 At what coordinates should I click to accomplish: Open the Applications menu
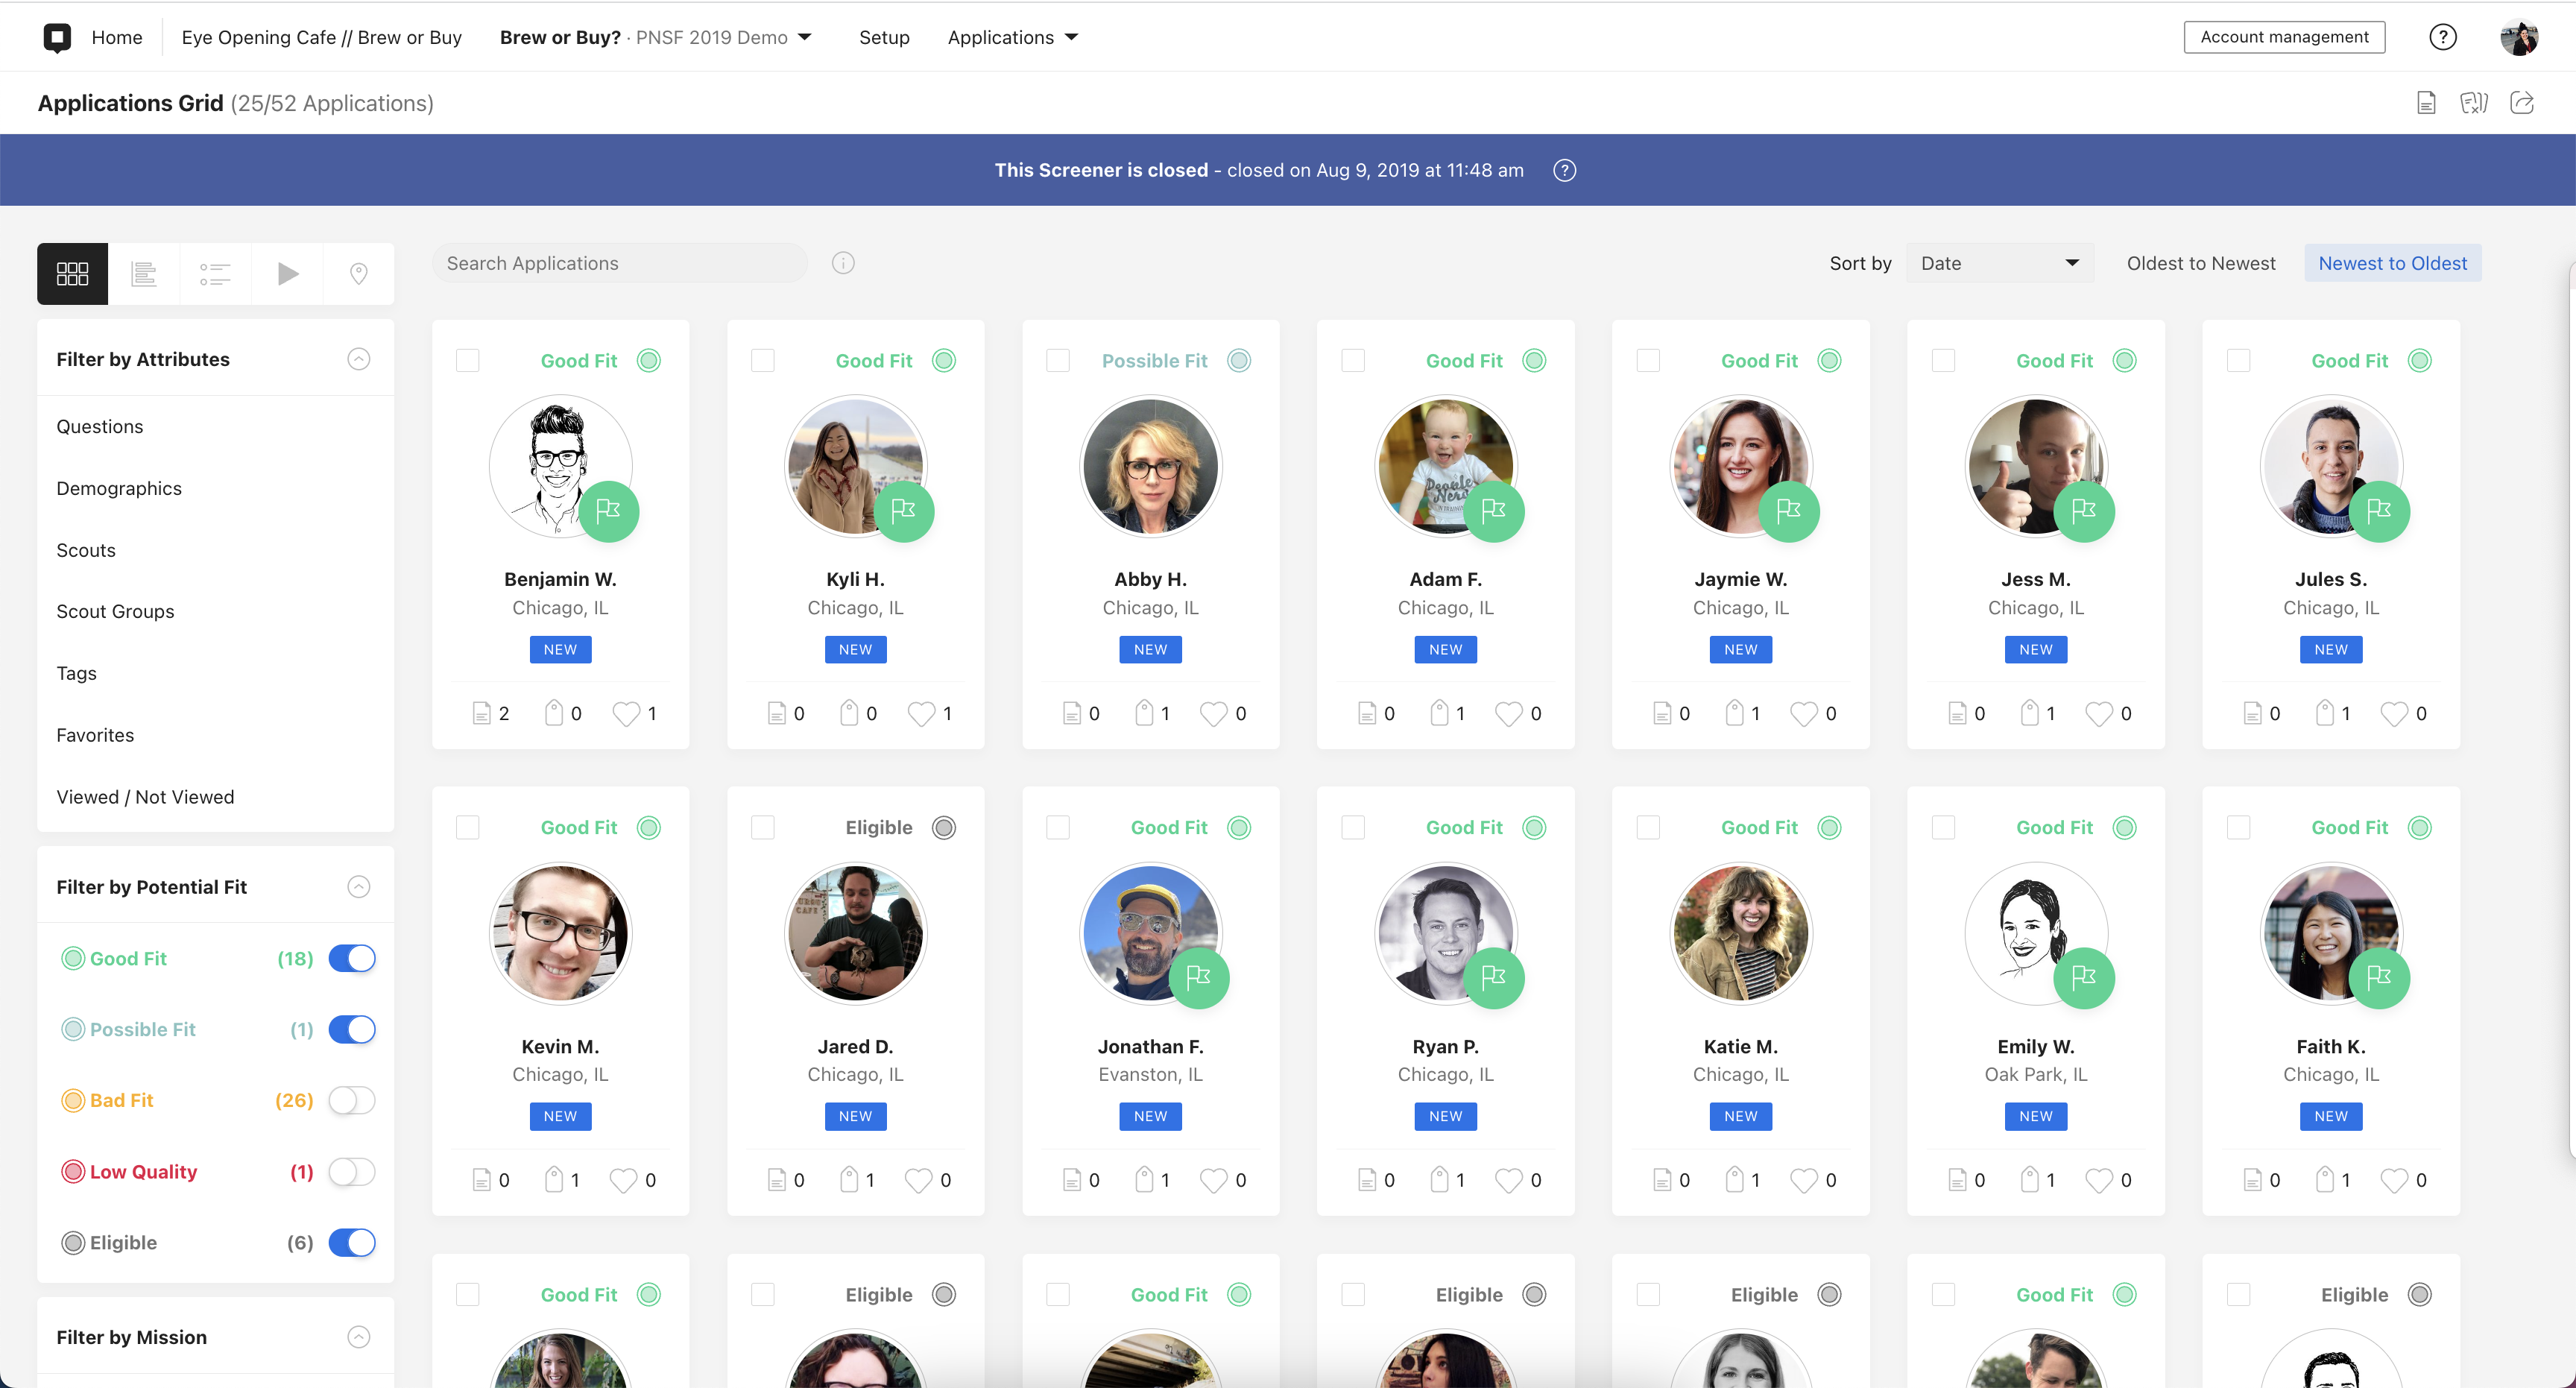[1012, 37]
